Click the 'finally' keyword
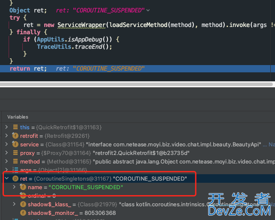The height and width of the screenshot is (220, 275). coord(28,32)
